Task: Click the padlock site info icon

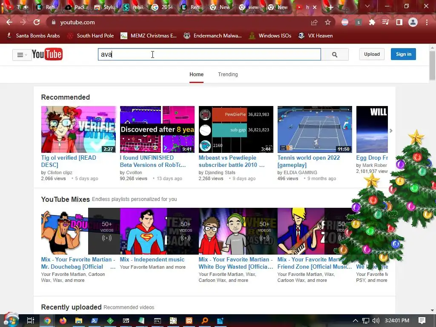Action: (54, 22)
